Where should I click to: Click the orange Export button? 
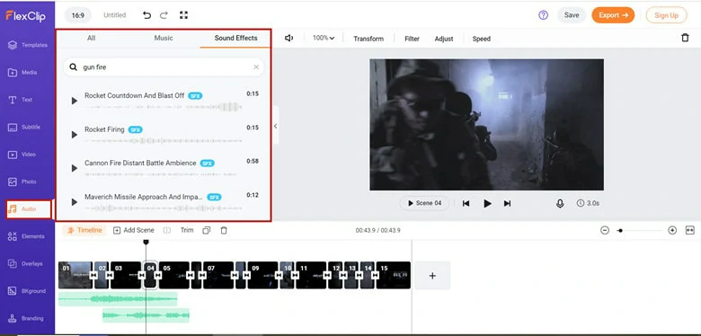613,15
